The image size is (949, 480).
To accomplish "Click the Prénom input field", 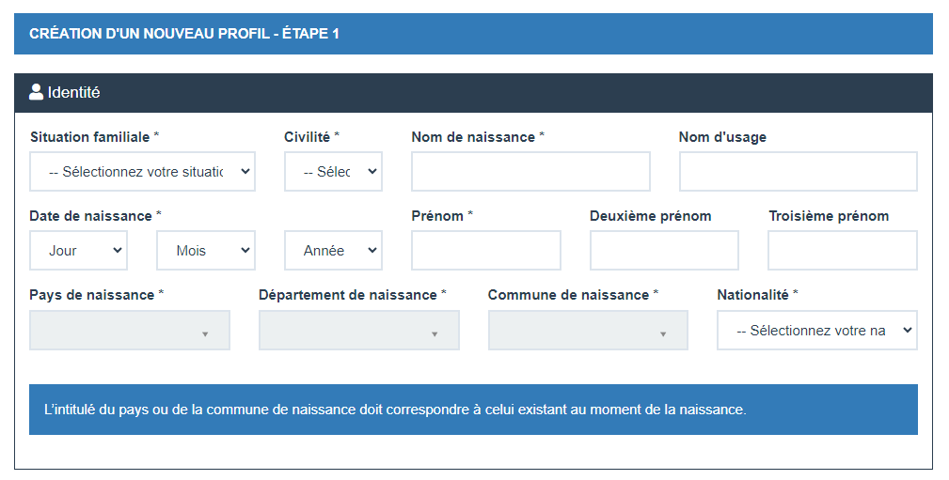I will pyautogui.click(x=486, y=250).
